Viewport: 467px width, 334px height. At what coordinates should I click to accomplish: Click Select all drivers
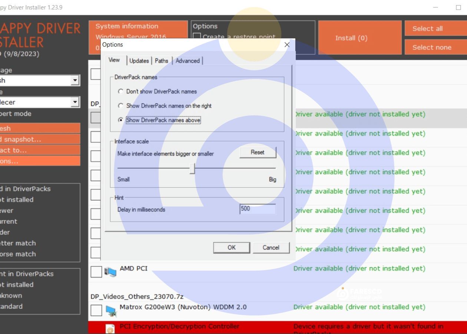point(436,29)
